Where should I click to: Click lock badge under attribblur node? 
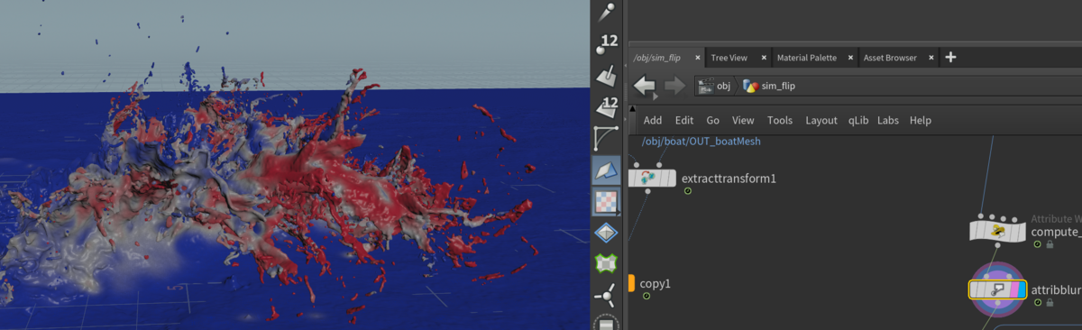(x=1050, y=303)
